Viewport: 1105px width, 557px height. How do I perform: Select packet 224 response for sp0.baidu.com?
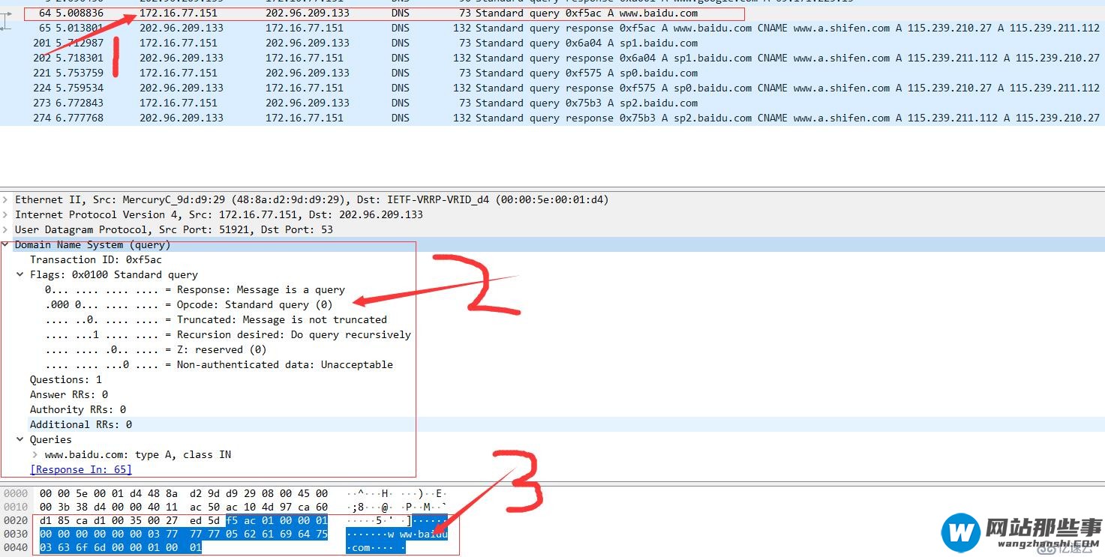click(552, 88)
